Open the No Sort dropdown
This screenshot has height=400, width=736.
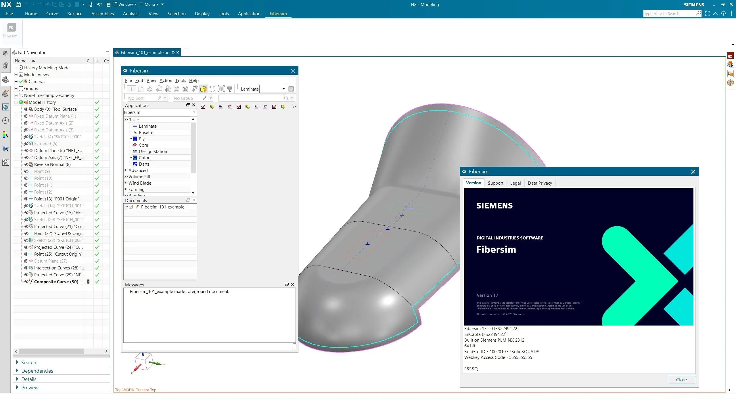(165, 98)
